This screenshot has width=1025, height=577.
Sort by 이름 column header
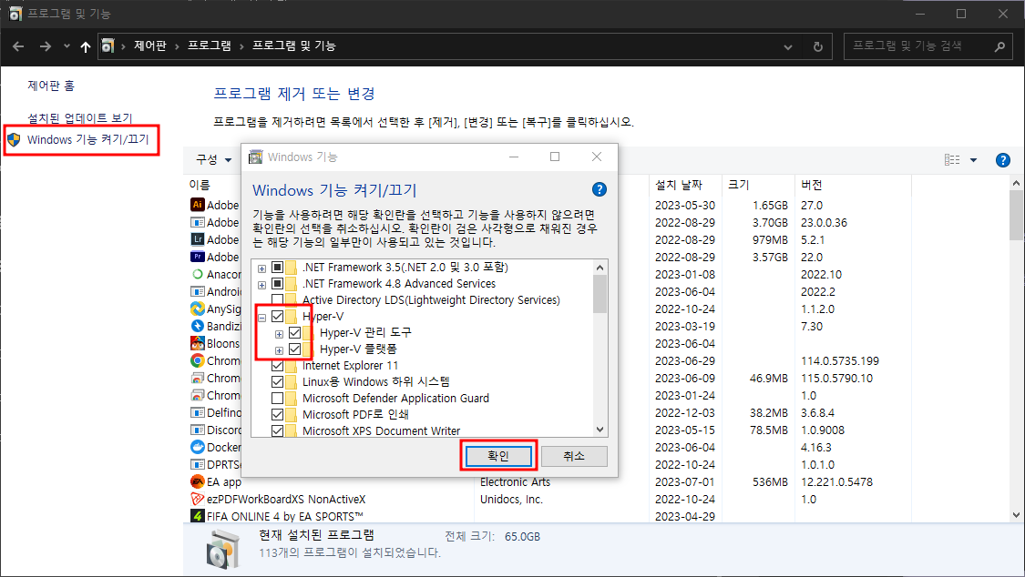coord(200,185)
